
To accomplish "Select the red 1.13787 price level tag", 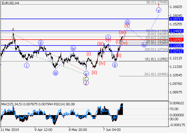I will coord(177,40).
